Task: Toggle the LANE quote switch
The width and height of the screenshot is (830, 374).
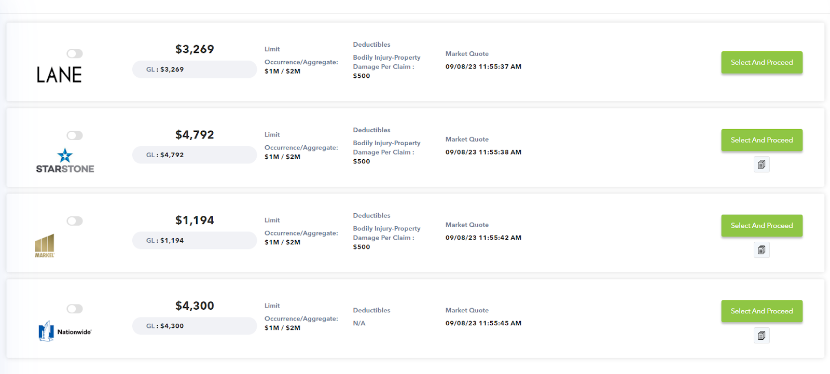Action: click(75, 53)
